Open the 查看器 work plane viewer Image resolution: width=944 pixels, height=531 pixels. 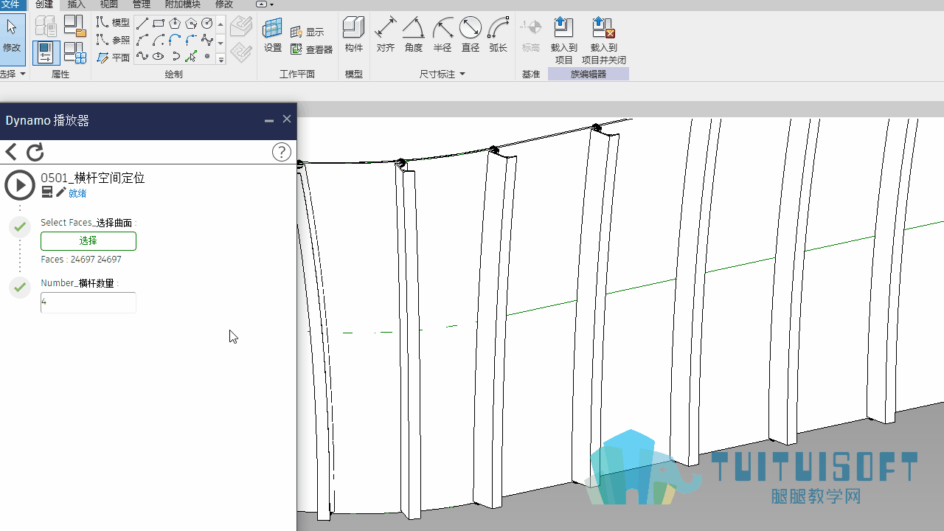tap(312, 49)
